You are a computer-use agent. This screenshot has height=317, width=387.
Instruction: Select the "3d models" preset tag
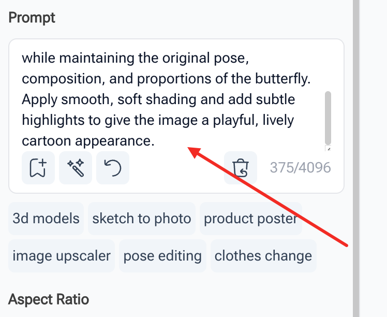click(46, 219)
